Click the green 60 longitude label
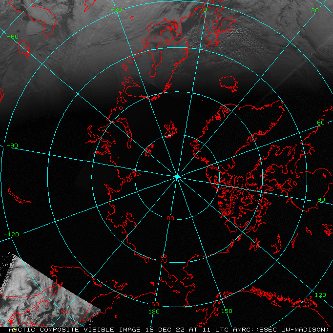The width and height of the screenshot is (333, 333). click(321, 123)
